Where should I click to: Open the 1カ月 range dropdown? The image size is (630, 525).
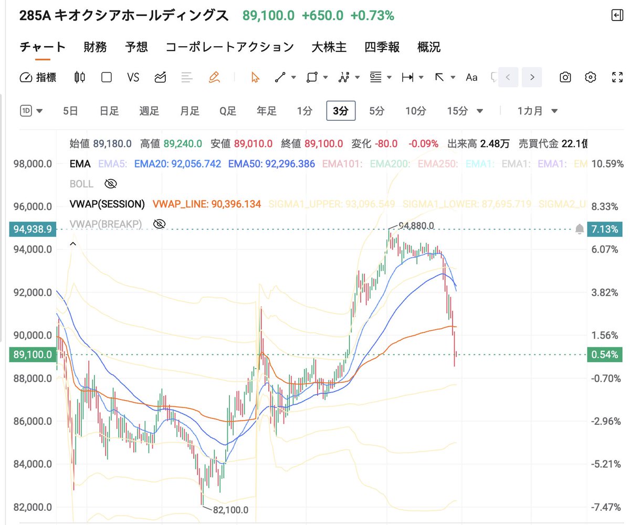coord(537,111)
